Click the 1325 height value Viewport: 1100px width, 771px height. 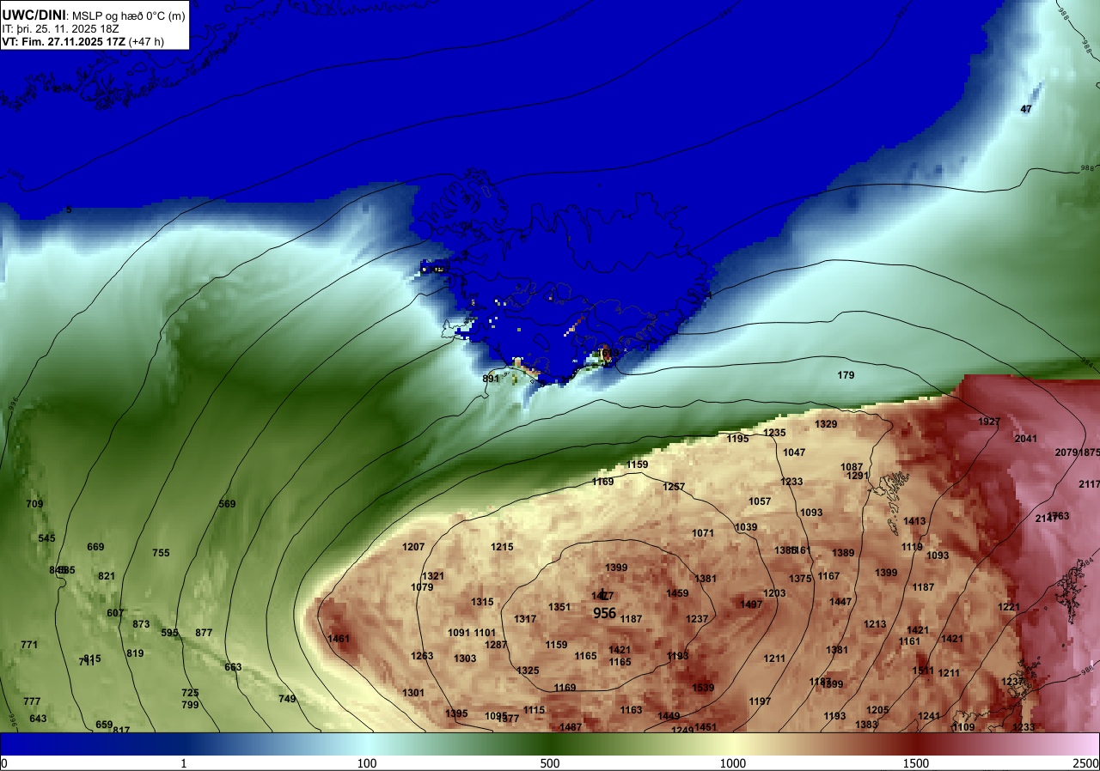coord(528,671)
